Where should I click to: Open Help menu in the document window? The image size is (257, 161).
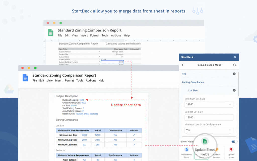point(101,80)
